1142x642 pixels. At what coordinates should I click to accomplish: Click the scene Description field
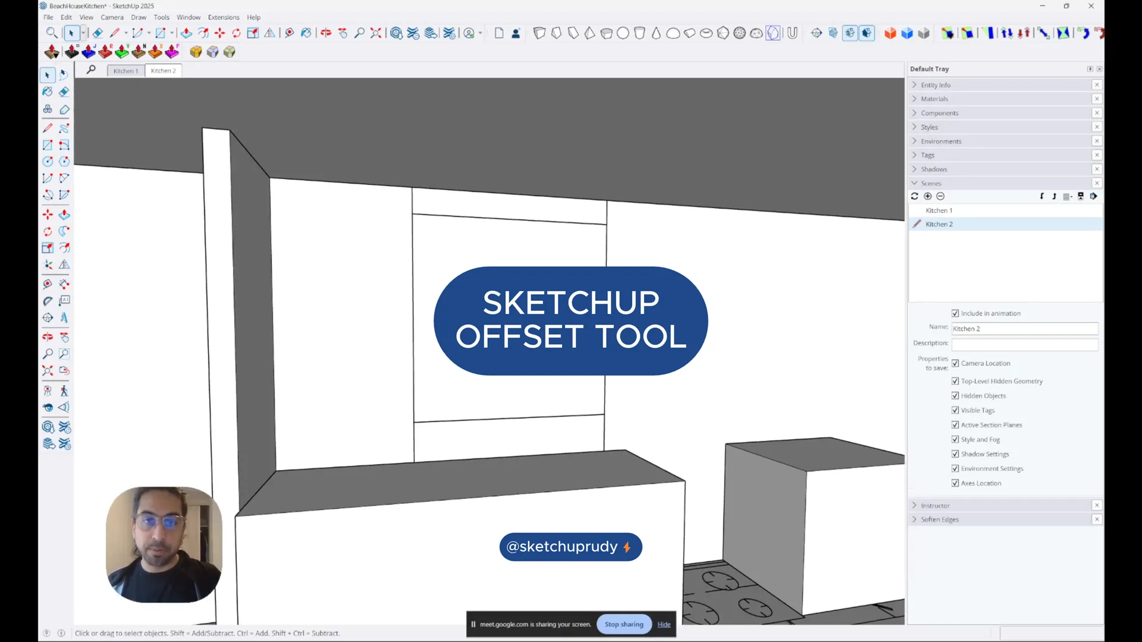[1024, 344]
